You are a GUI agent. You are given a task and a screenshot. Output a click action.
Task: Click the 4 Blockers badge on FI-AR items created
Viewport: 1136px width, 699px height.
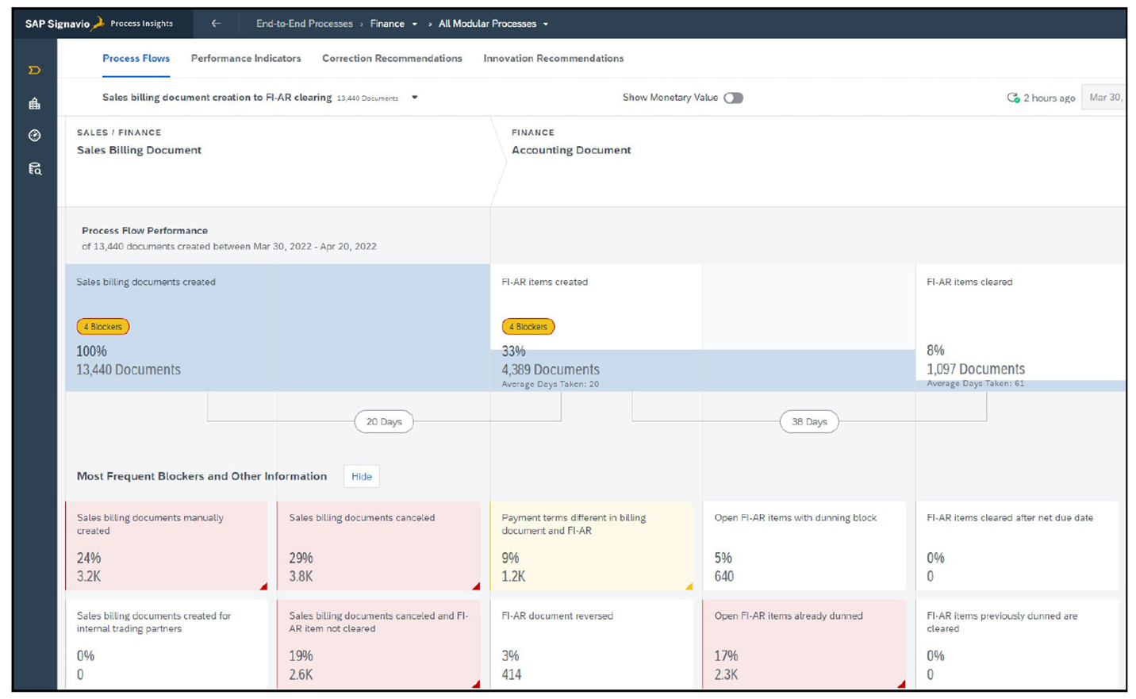click(528, 326)
